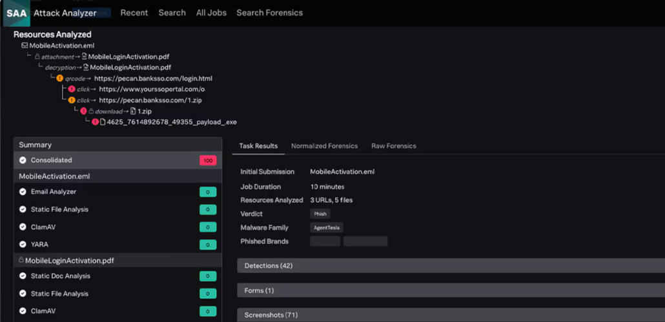The width and height of the screenshot is (665, 322).
Task: Select decryption MobileLoginActivation.pdf tree node
Action: 130,67
